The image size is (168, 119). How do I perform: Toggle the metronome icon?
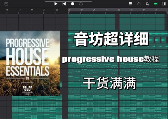147,4
